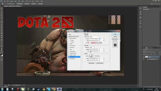Image resolution: width=161 pixels, height=91 pixels.
Task: Switch to the Channels tab
Action: [151, 48]
